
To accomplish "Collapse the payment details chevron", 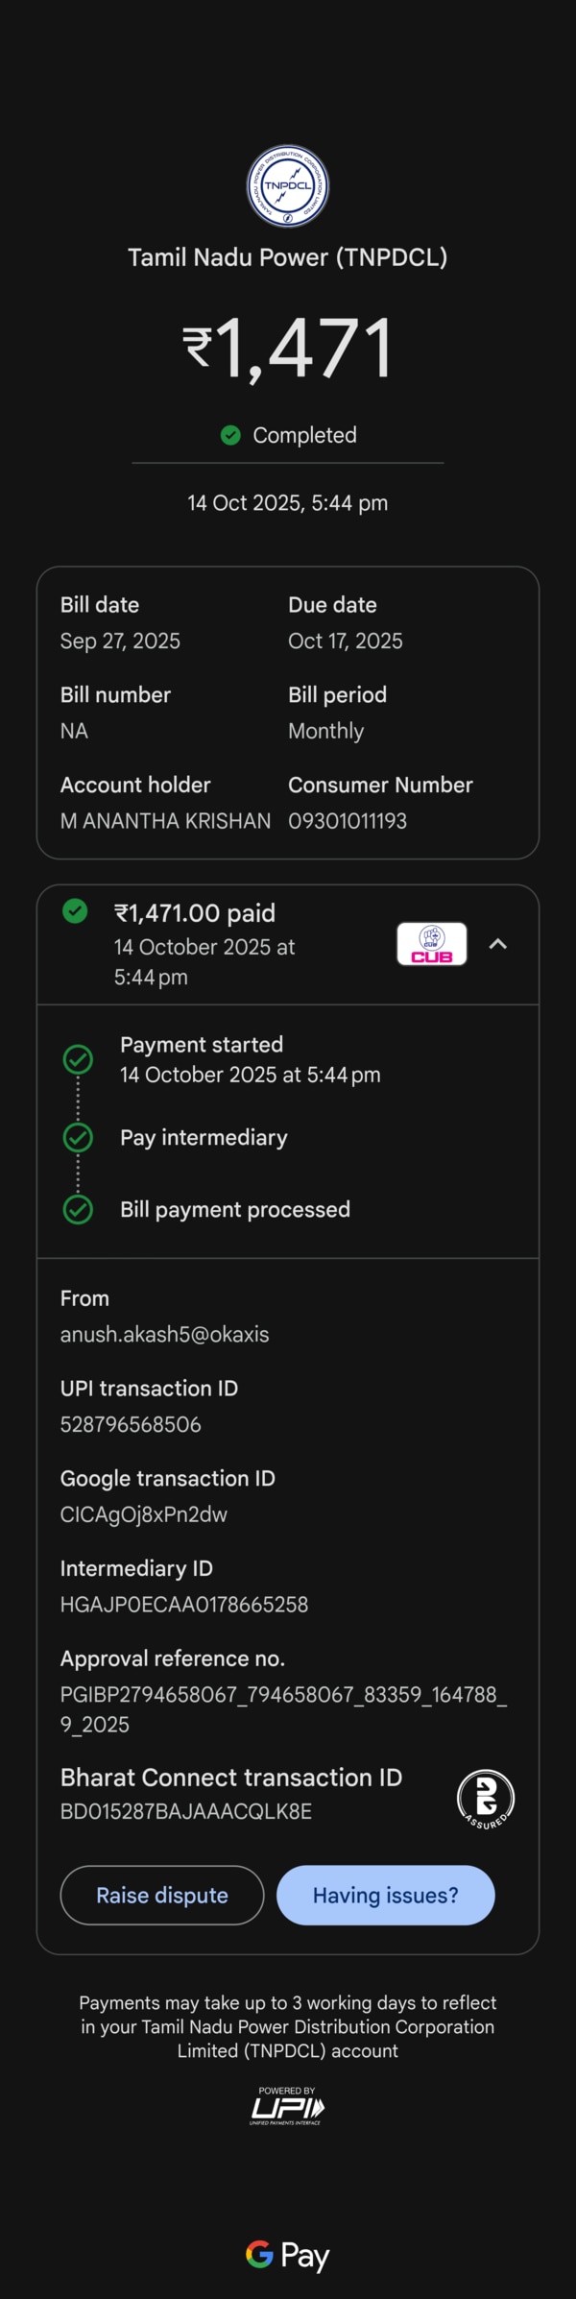I will (497, 944).
